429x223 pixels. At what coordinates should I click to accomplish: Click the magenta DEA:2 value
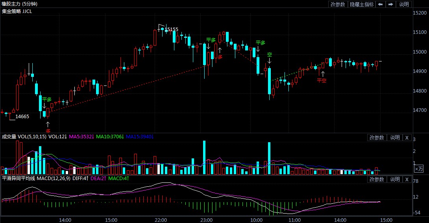[98, 178]
